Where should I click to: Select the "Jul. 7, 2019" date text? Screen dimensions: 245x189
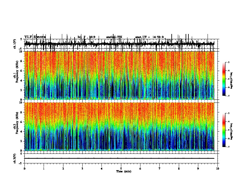[86, 37]
